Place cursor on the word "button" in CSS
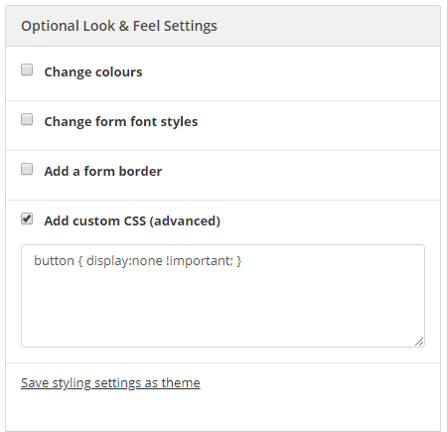This screenshot has width=447, height=432. point(54,261)
